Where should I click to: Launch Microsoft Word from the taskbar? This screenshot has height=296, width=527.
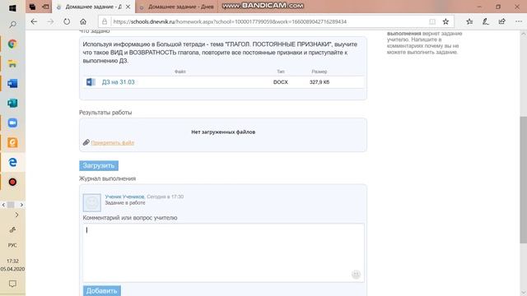pyautogui.click(x=12, y=83)
